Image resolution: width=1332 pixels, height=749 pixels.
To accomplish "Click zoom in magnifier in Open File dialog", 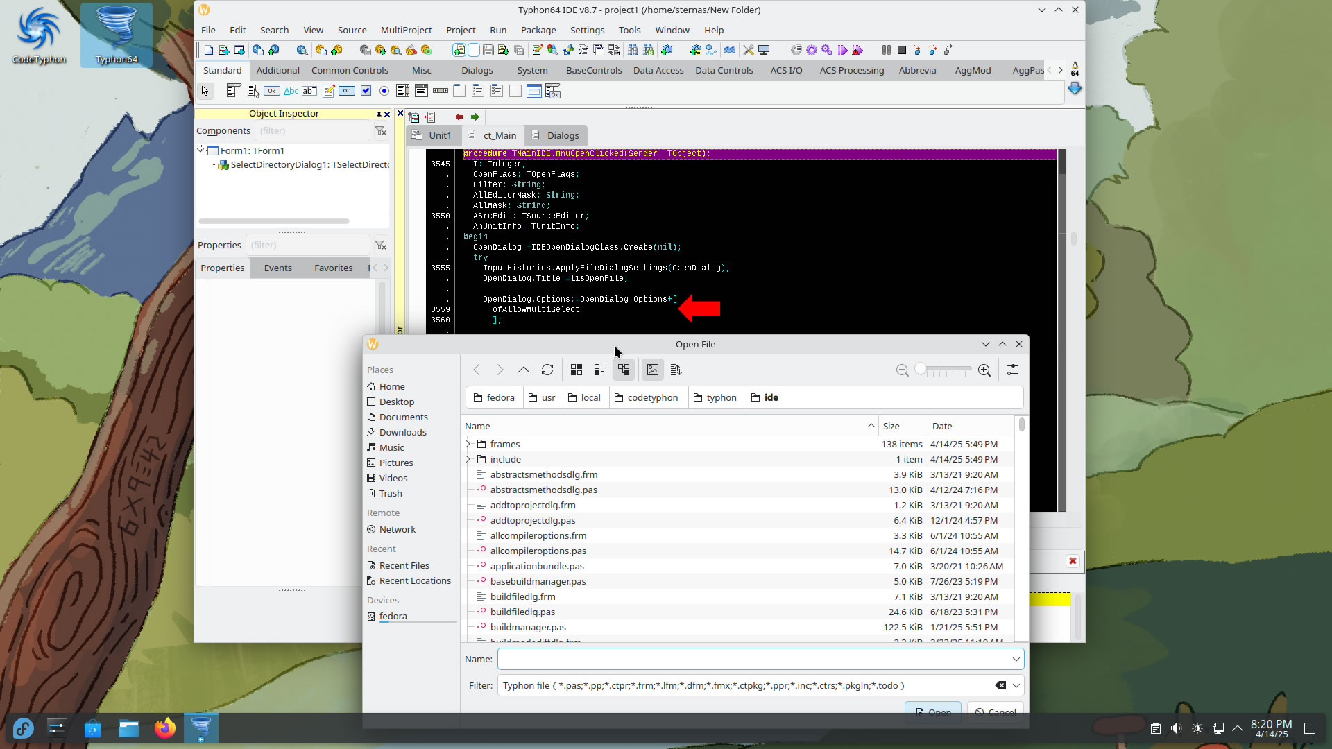I will click(984, 370).
